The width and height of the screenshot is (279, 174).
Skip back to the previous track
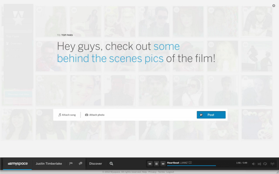click(x=150, y=164)
